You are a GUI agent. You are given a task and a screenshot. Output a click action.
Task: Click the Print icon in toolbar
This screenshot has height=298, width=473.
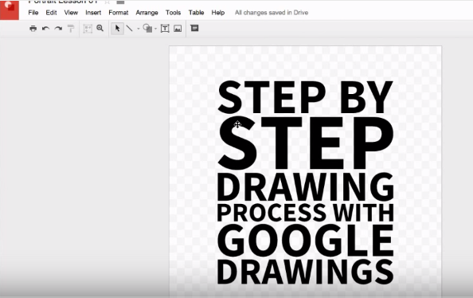click(x=33, y=29)
